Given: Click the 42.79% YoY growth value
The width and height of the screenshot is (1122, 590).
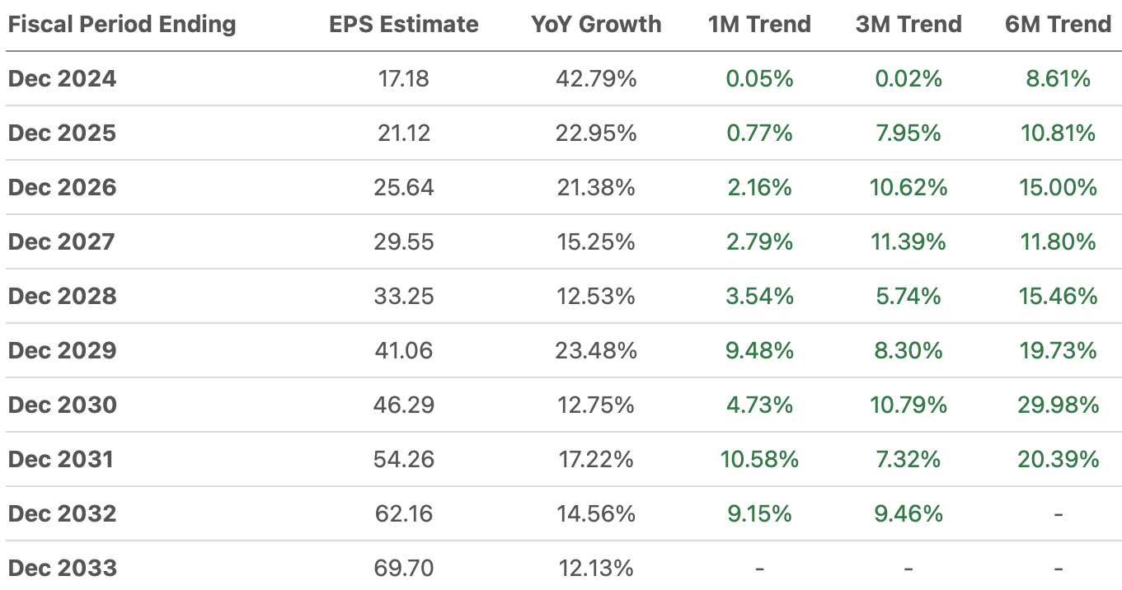Looking at the screenshot, I should click(596, 79).
